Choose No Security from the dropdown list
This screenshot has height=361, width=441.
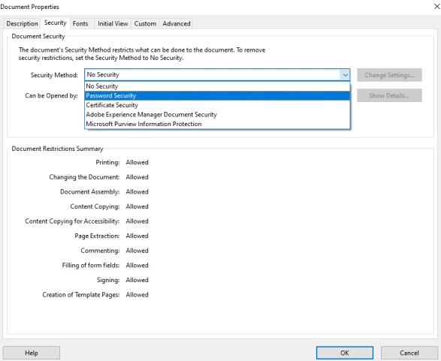pyautogui.click(x=217, y=86)
